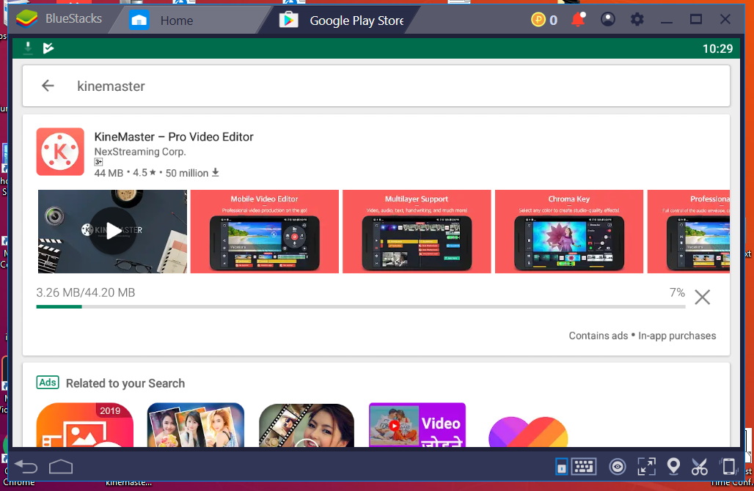Open the purple Video app ad
Viewport: 754px width, 491px height.
[x=417, y=425]
